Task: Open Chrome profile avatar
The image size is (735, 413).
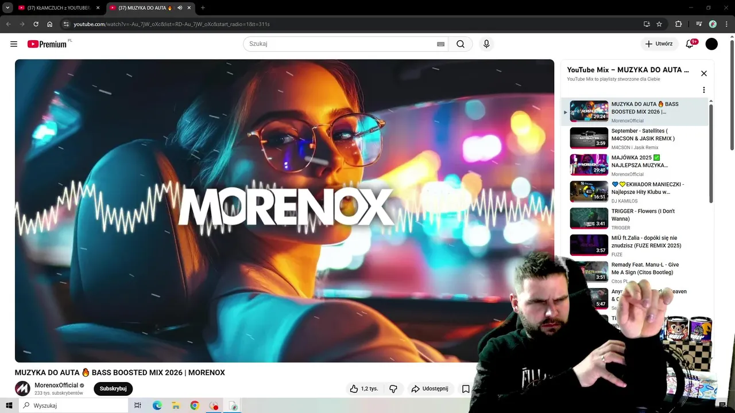Action: [713, 24]
